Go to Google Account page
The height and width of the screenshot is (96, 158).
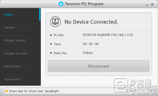click(20, 53)
